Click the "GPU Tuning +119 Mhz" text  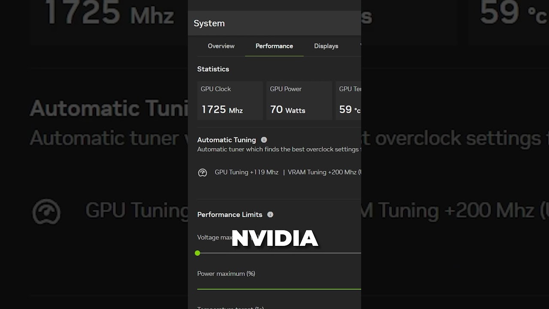coord(247,172)
